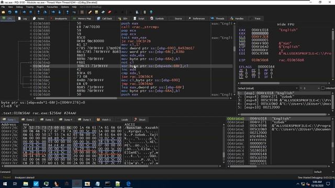
Task: Open the argument count spinner showing 5
Action: point(310,88)
